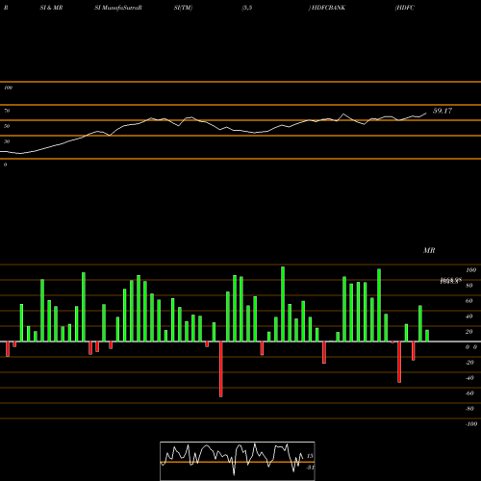Click the MR panel label
481x481 pixels.
click(x=429, y=250)
